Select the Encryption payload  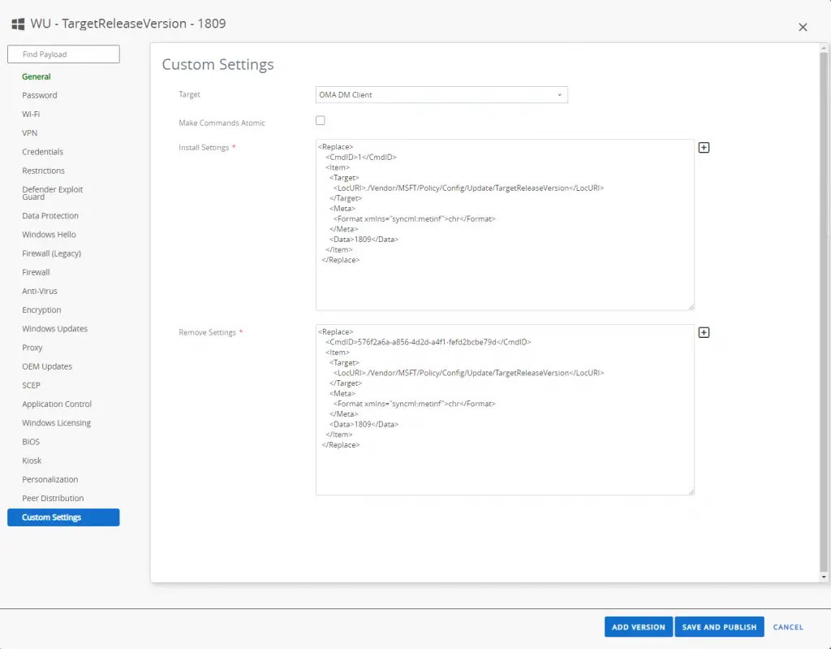click(41, 310)
